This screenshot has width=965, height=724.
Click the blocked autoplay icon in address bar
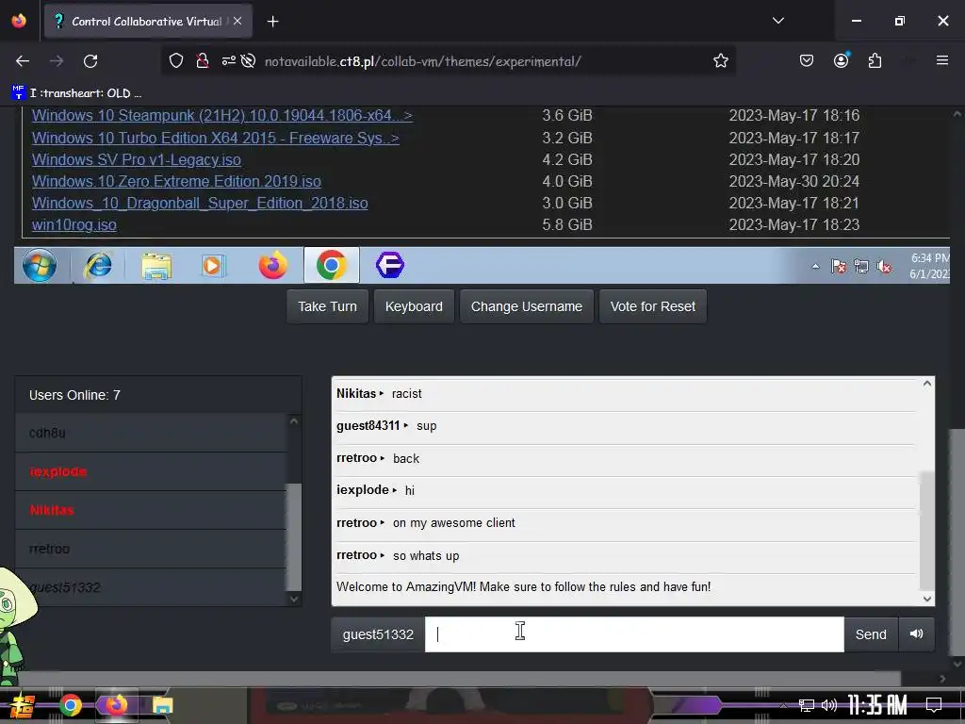248,61
